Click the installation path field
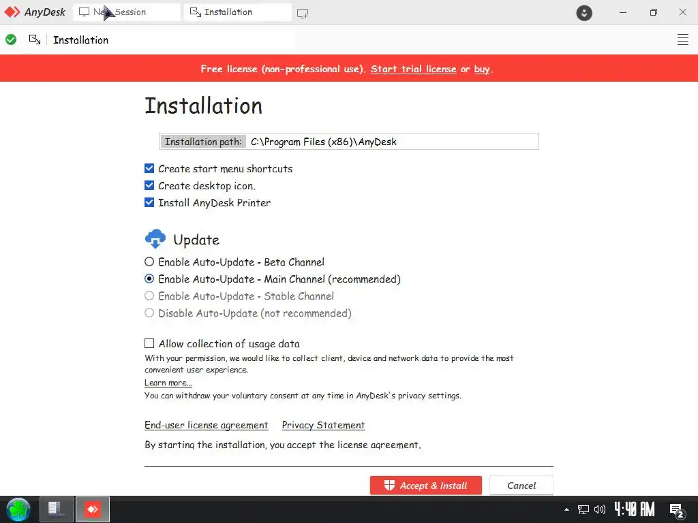This screenshot has width=698, height=523. tap(349, 142)
